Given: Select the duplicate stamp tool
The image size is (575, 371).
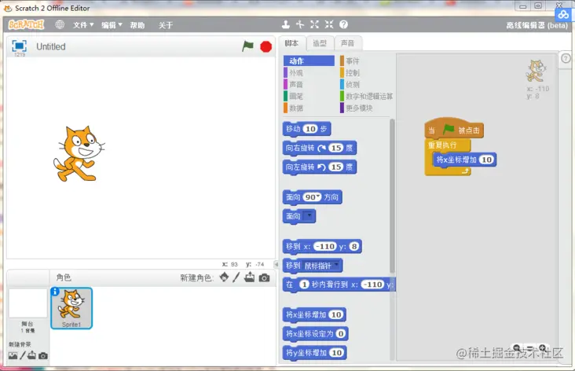Looking at the screenshot, I should [286, 24].
